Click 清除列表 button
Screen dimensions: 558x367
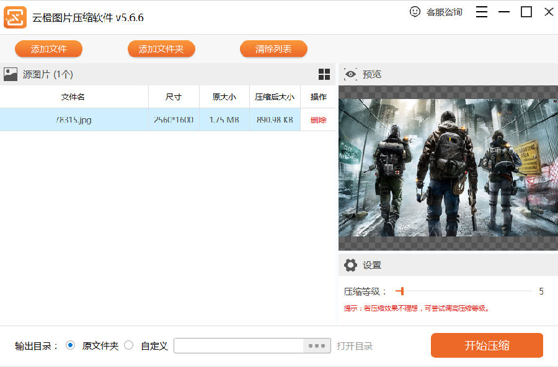click(273, 49)
